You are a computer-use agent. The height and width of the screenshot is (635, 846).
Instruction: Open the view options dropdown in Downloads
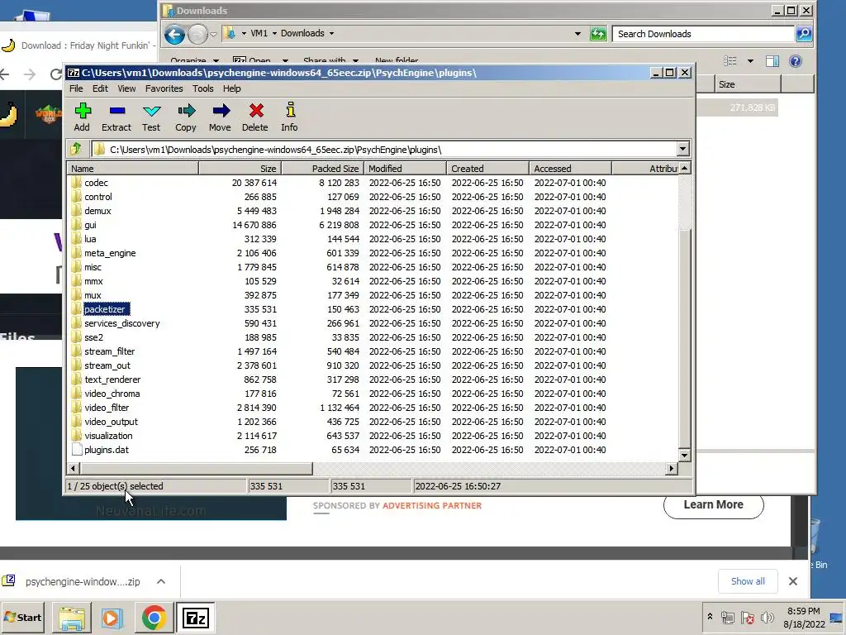tap(750, 61)
